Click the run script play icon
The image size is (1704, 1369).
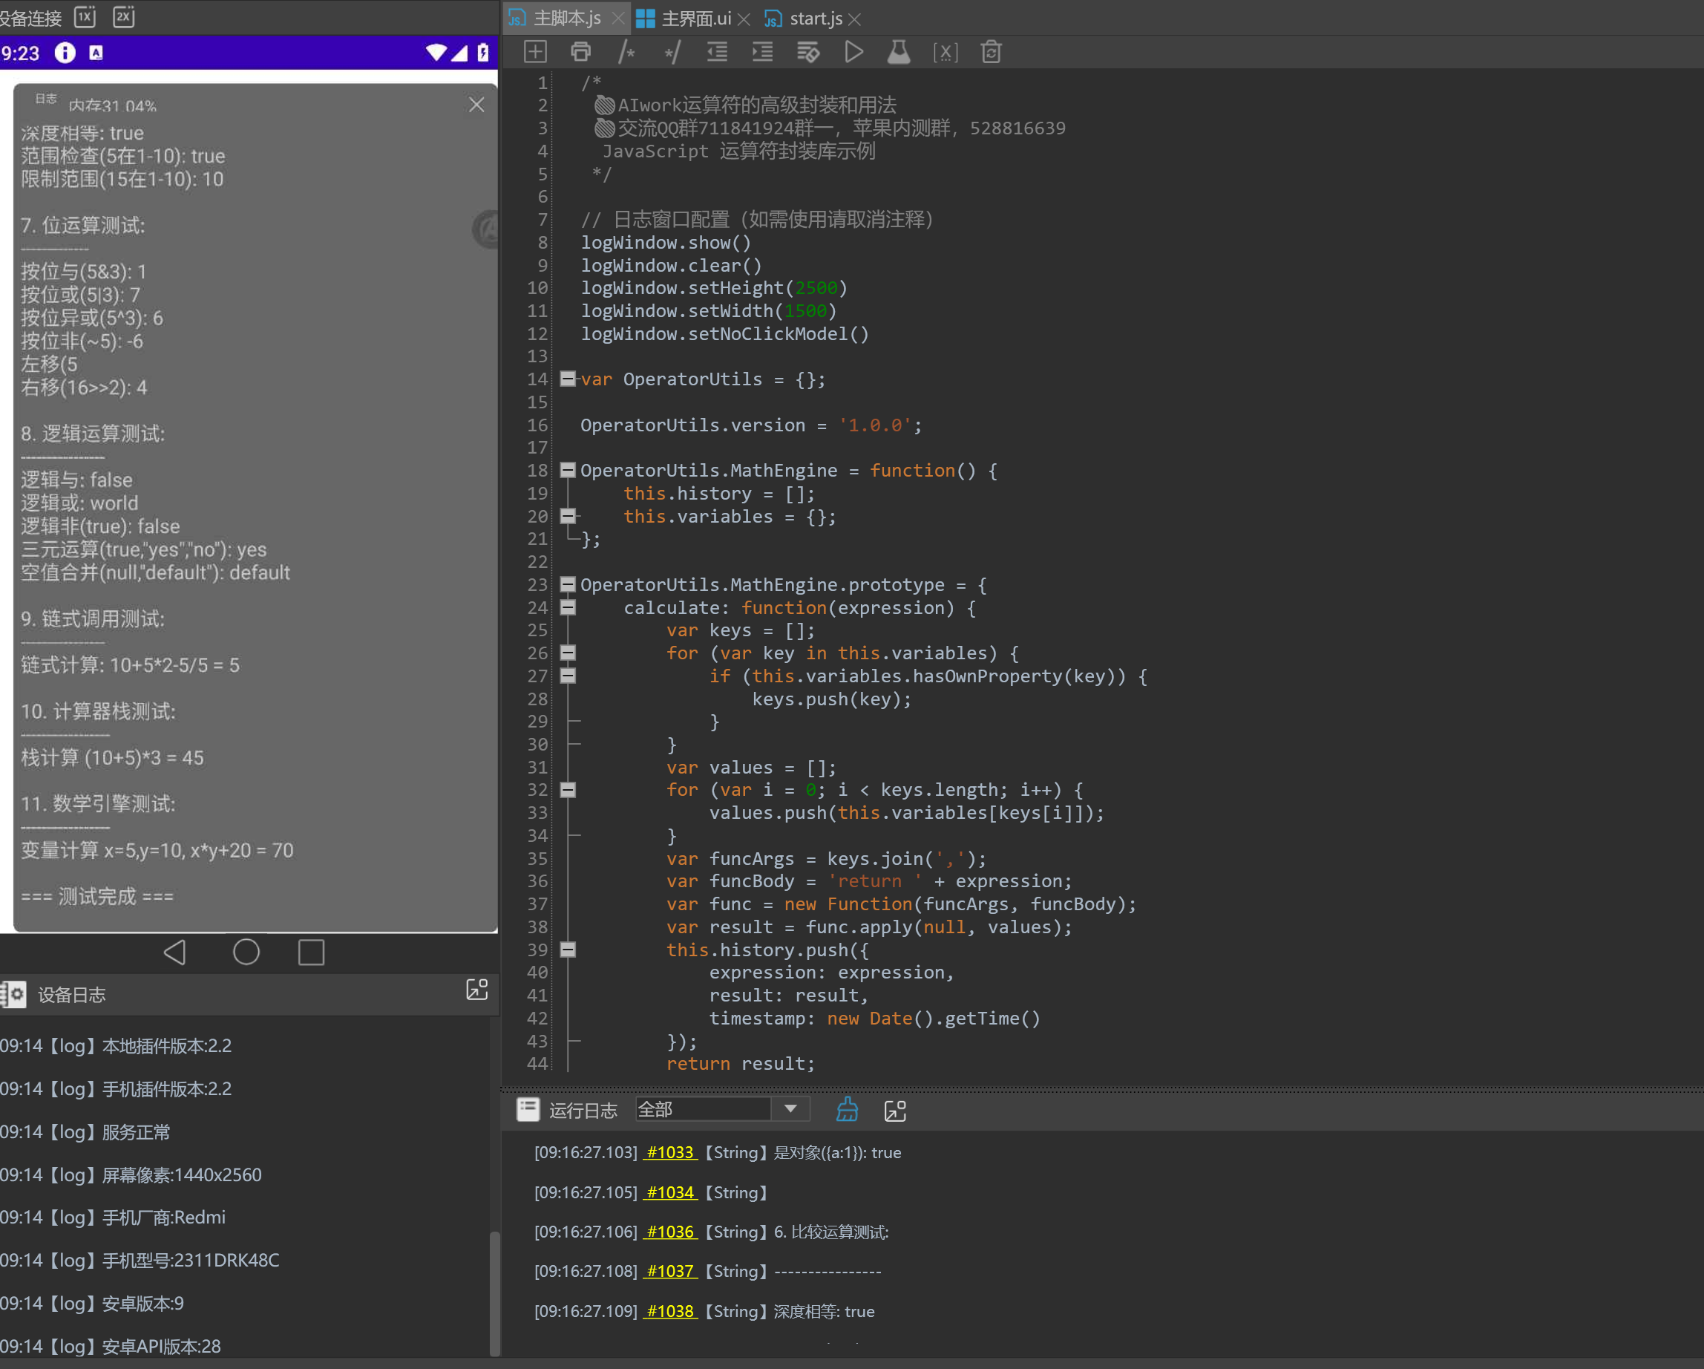[x=853, y=52]
